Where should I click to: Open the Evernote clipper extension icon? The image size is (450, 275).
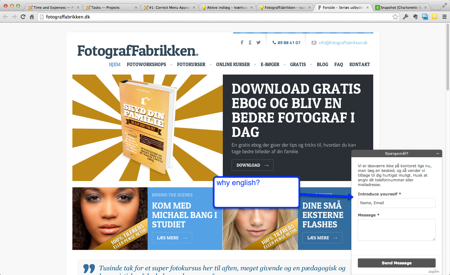(415, 17)
